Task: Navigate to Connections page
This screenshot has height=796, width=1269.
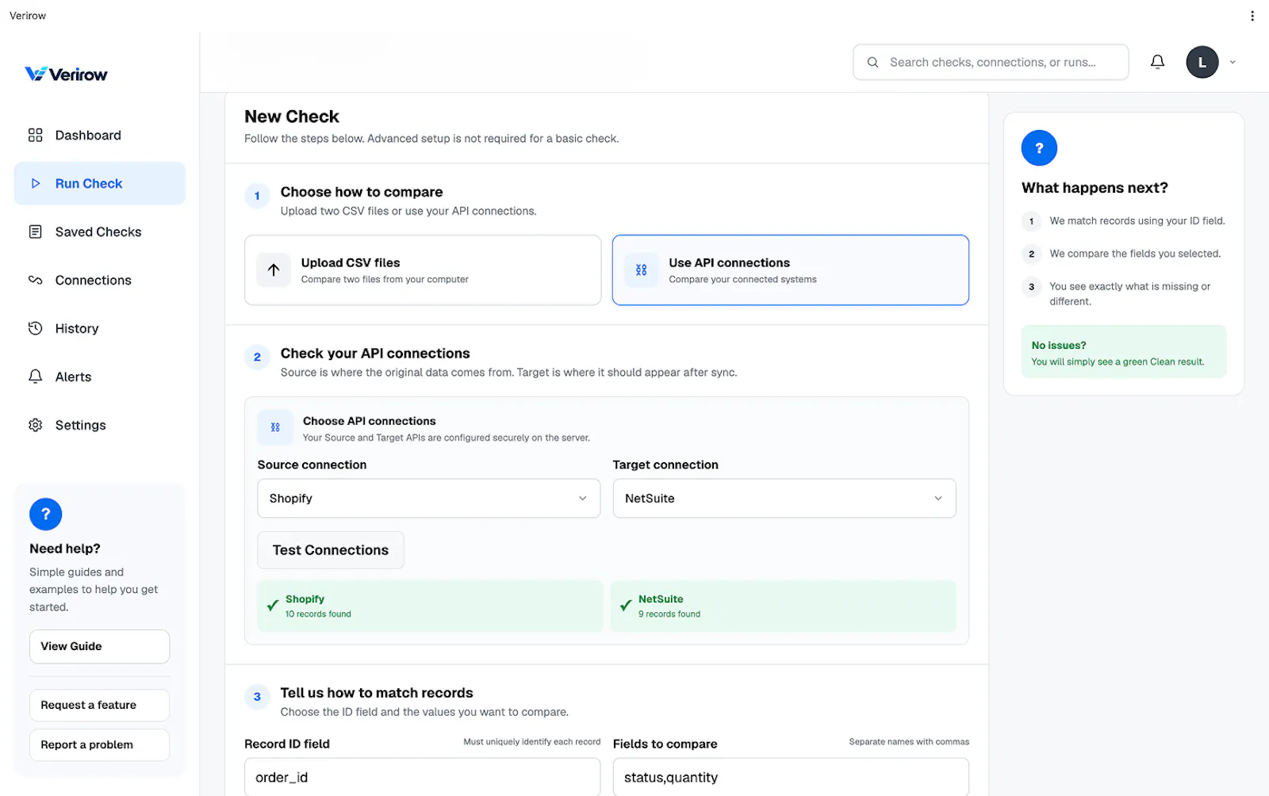Action: [x=100, y=280]
